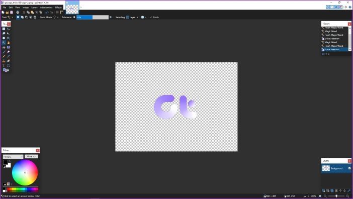Viewport: 353px width, 199px height.
Task: Open the Adjustments menu
Action: 46,8
